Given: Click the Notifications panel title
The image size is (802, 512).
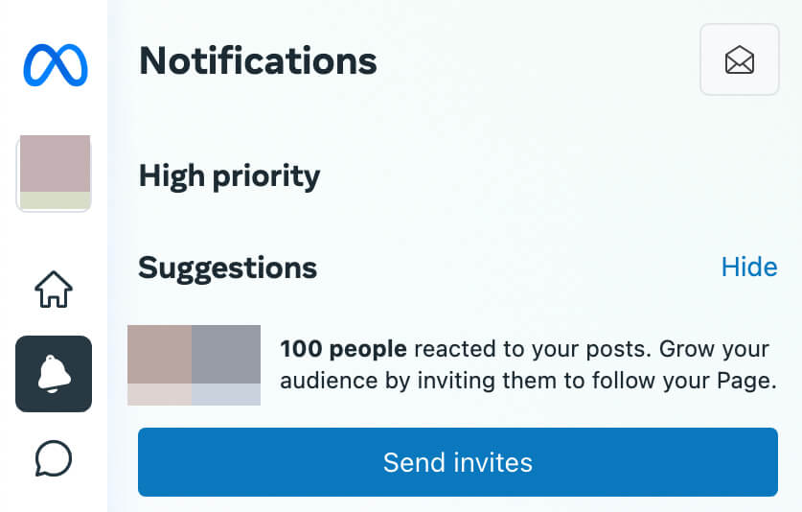Looking at the screenshot, I should point(258,61).
